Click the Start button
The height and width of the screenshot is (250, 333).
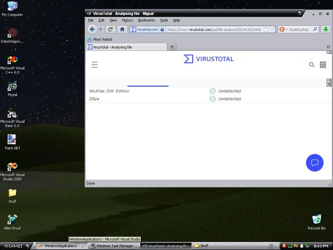coord(17,246)
